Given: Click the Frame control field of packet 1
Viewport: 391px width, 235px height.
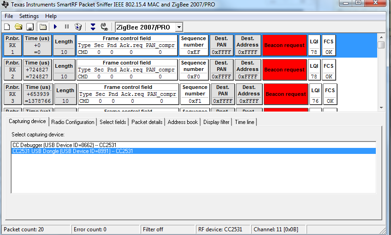Looking at the screenshot, I should 127,45.
